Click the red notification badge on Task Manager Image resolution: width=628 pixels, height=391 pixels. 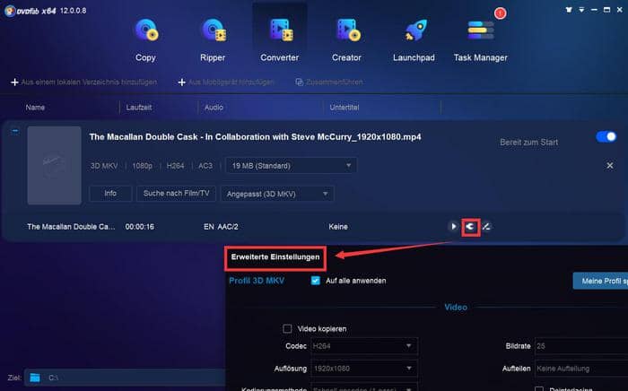click(500, 13)
